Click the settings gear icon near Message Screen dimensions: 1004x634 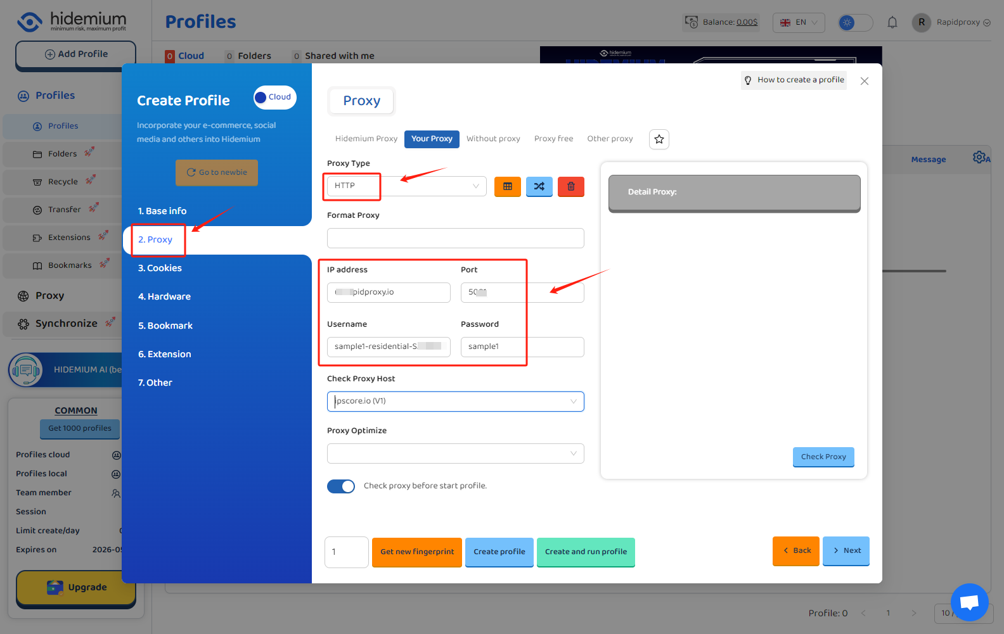click(x=980, y=157)
